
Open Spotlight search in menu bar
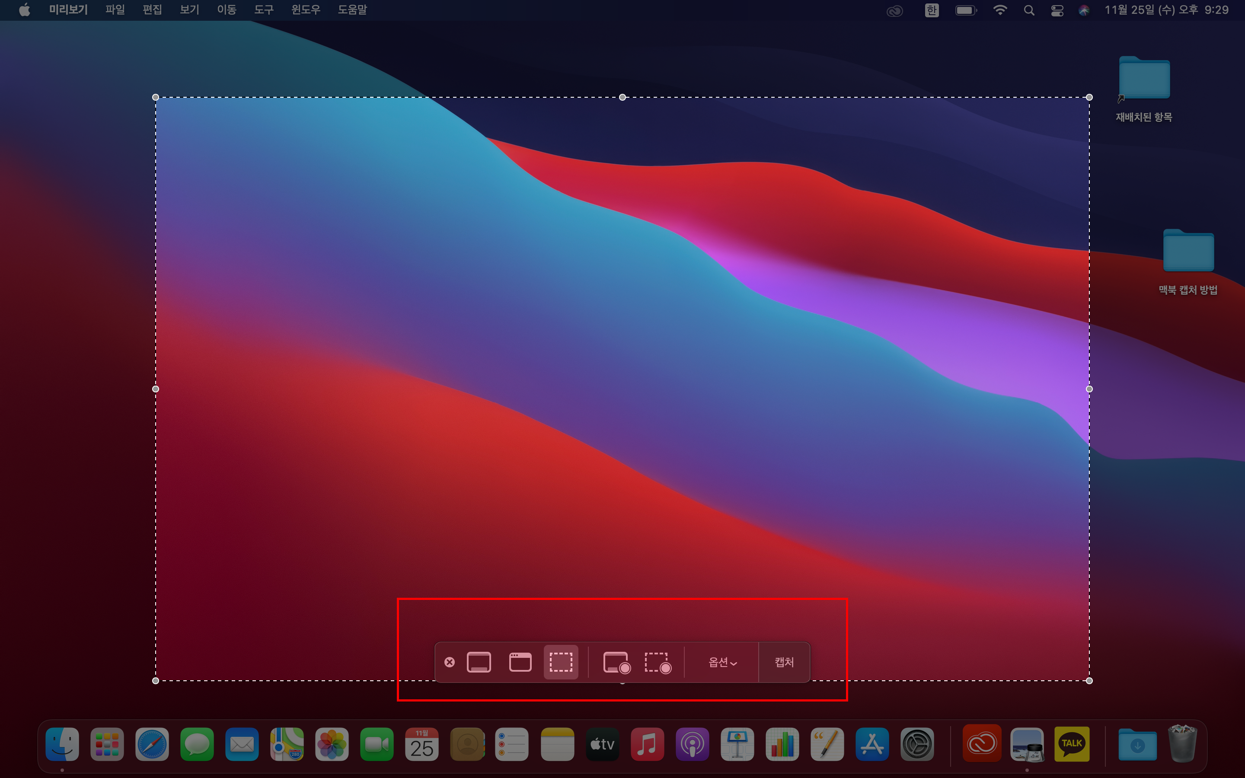[x=1028, y=10]
